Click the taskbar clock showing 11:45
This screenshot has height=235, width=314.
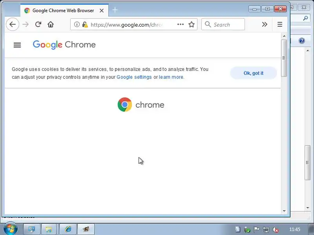click(x=295, y=230)
